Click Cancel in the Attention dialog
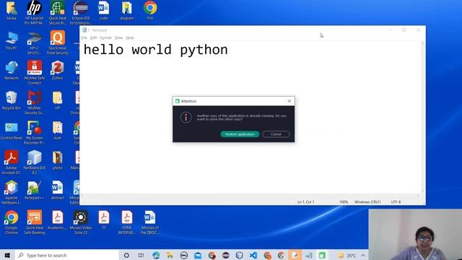This screenshot has width=462, height=260. (276, 134)
